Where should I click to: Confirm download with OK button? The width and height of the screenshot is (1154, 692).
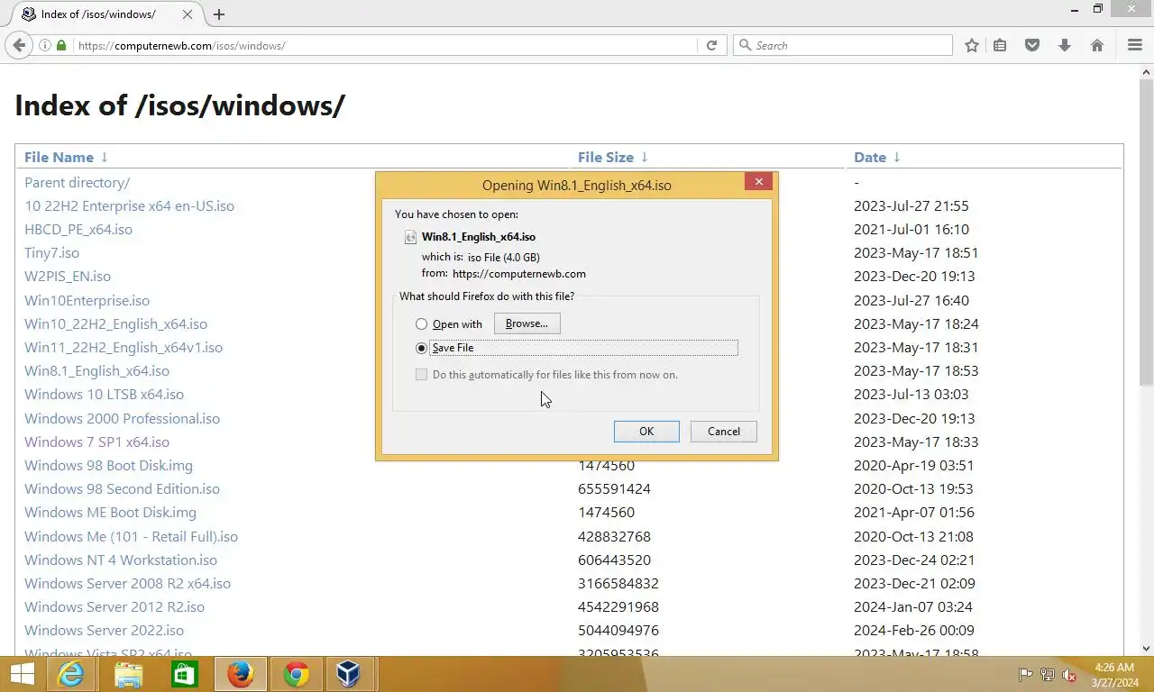click(x=646, y=432)
